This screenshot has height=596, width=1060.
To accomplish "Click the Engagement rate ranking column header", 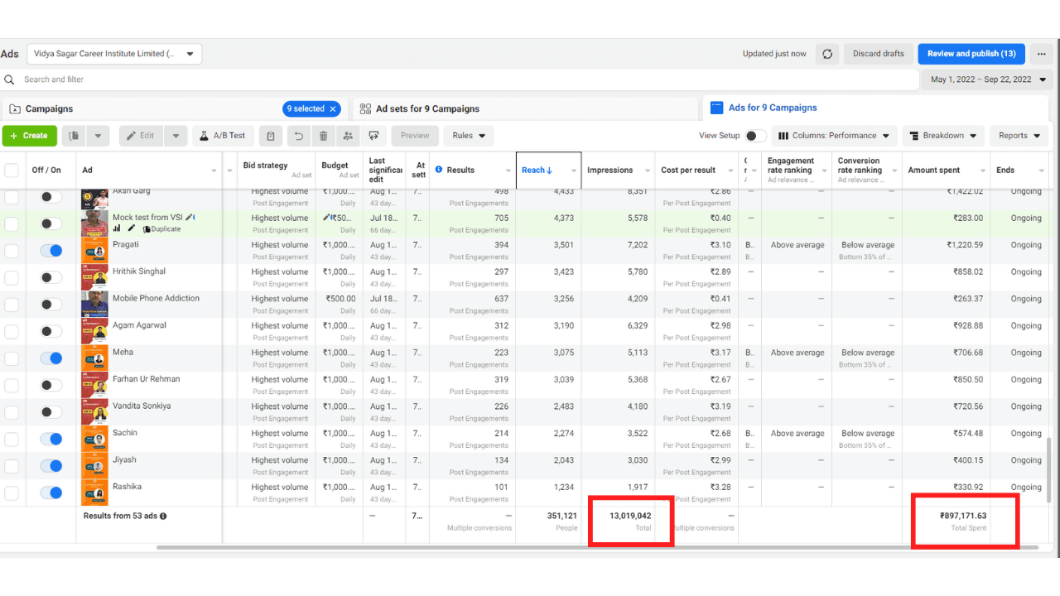I will [x=797, y=170].
